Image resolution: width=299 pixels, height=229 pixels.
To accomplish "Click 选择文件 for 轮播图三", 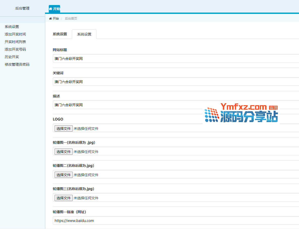I will [64, 198].
